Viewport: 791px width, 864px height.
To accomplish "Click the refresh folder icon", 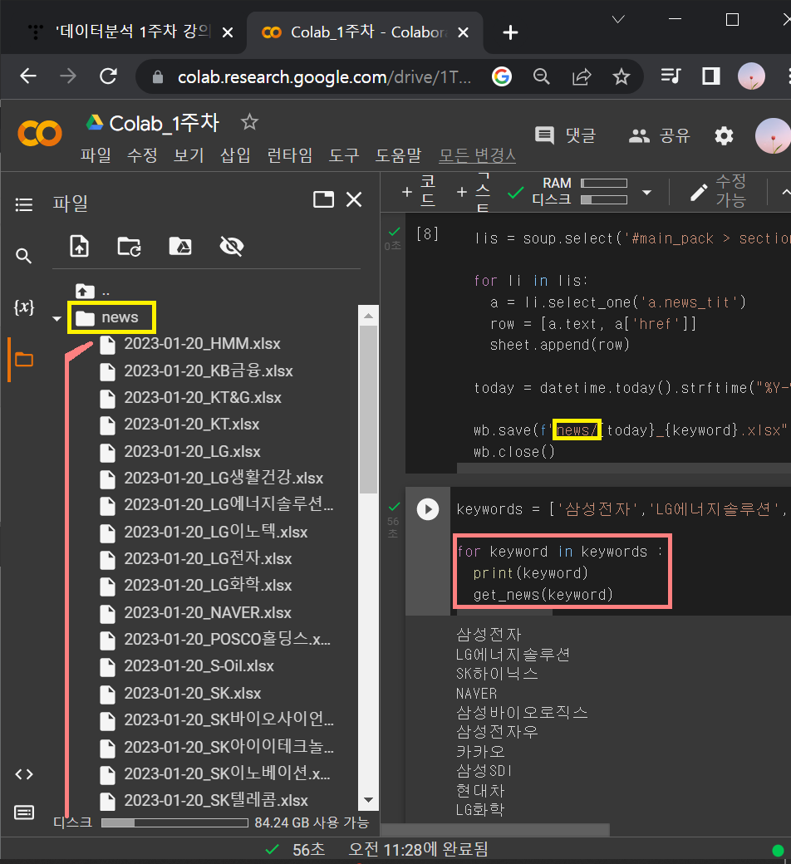I will click(129, 246).
